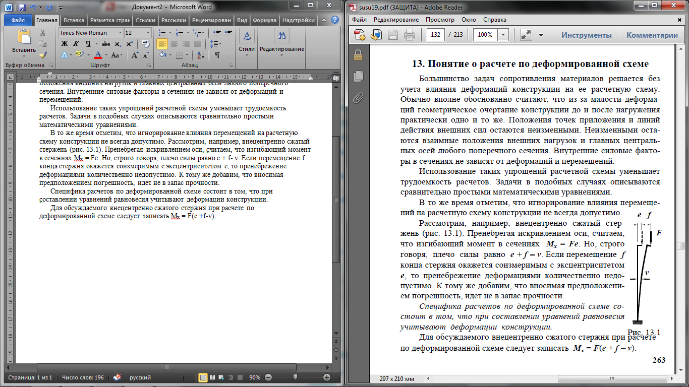Open font color dropdown arrow

point(106,55)
